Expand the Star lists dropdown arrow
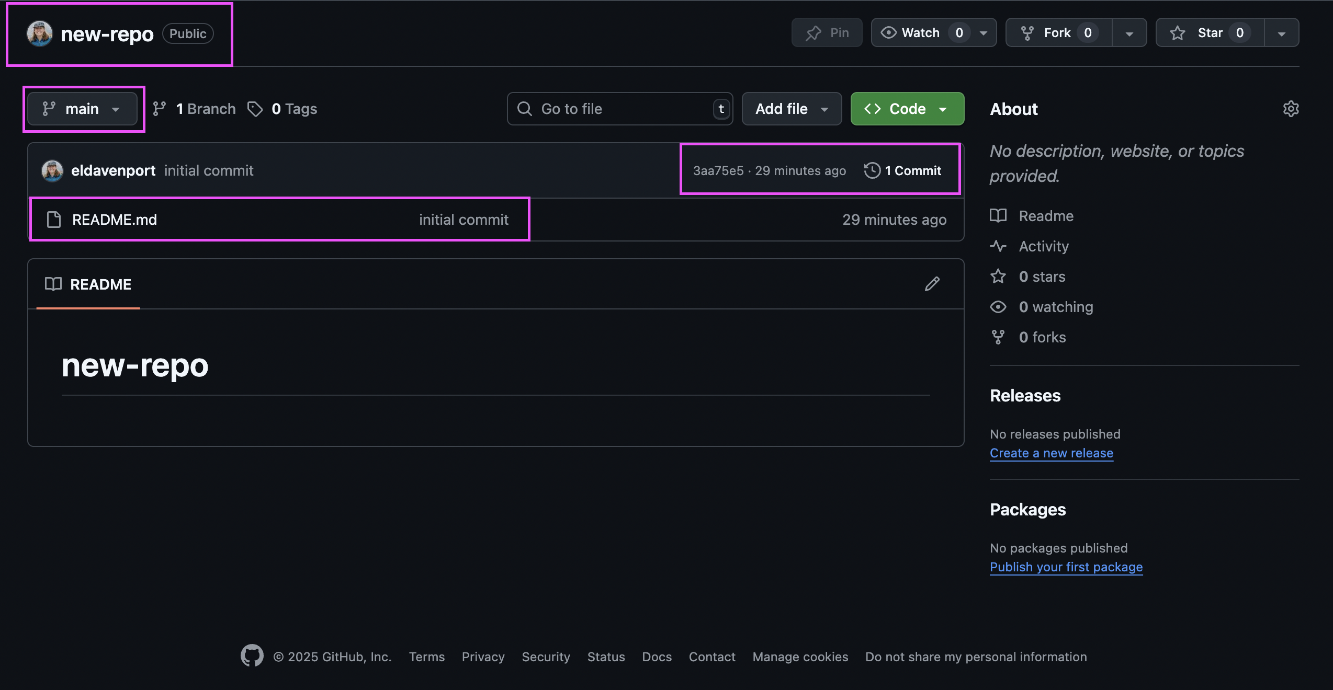 pos(1282,33)
